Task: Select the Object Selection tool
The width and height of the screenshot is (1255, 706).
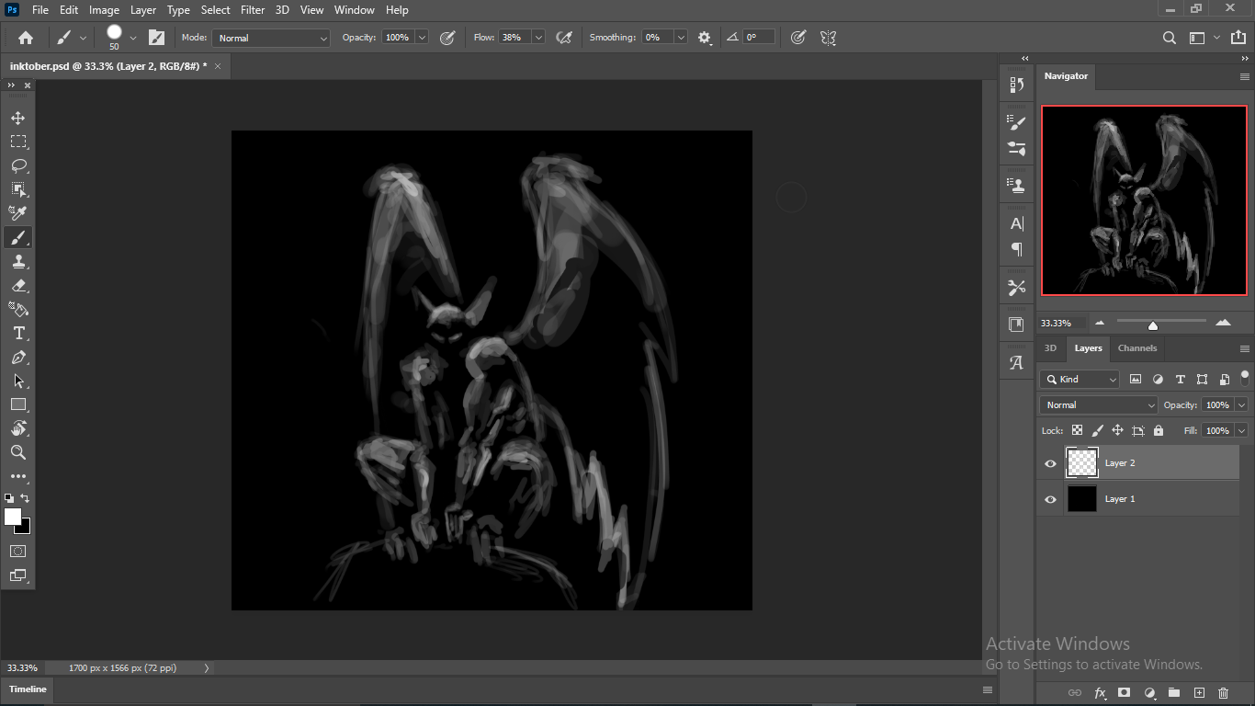Action: [18, 189]
